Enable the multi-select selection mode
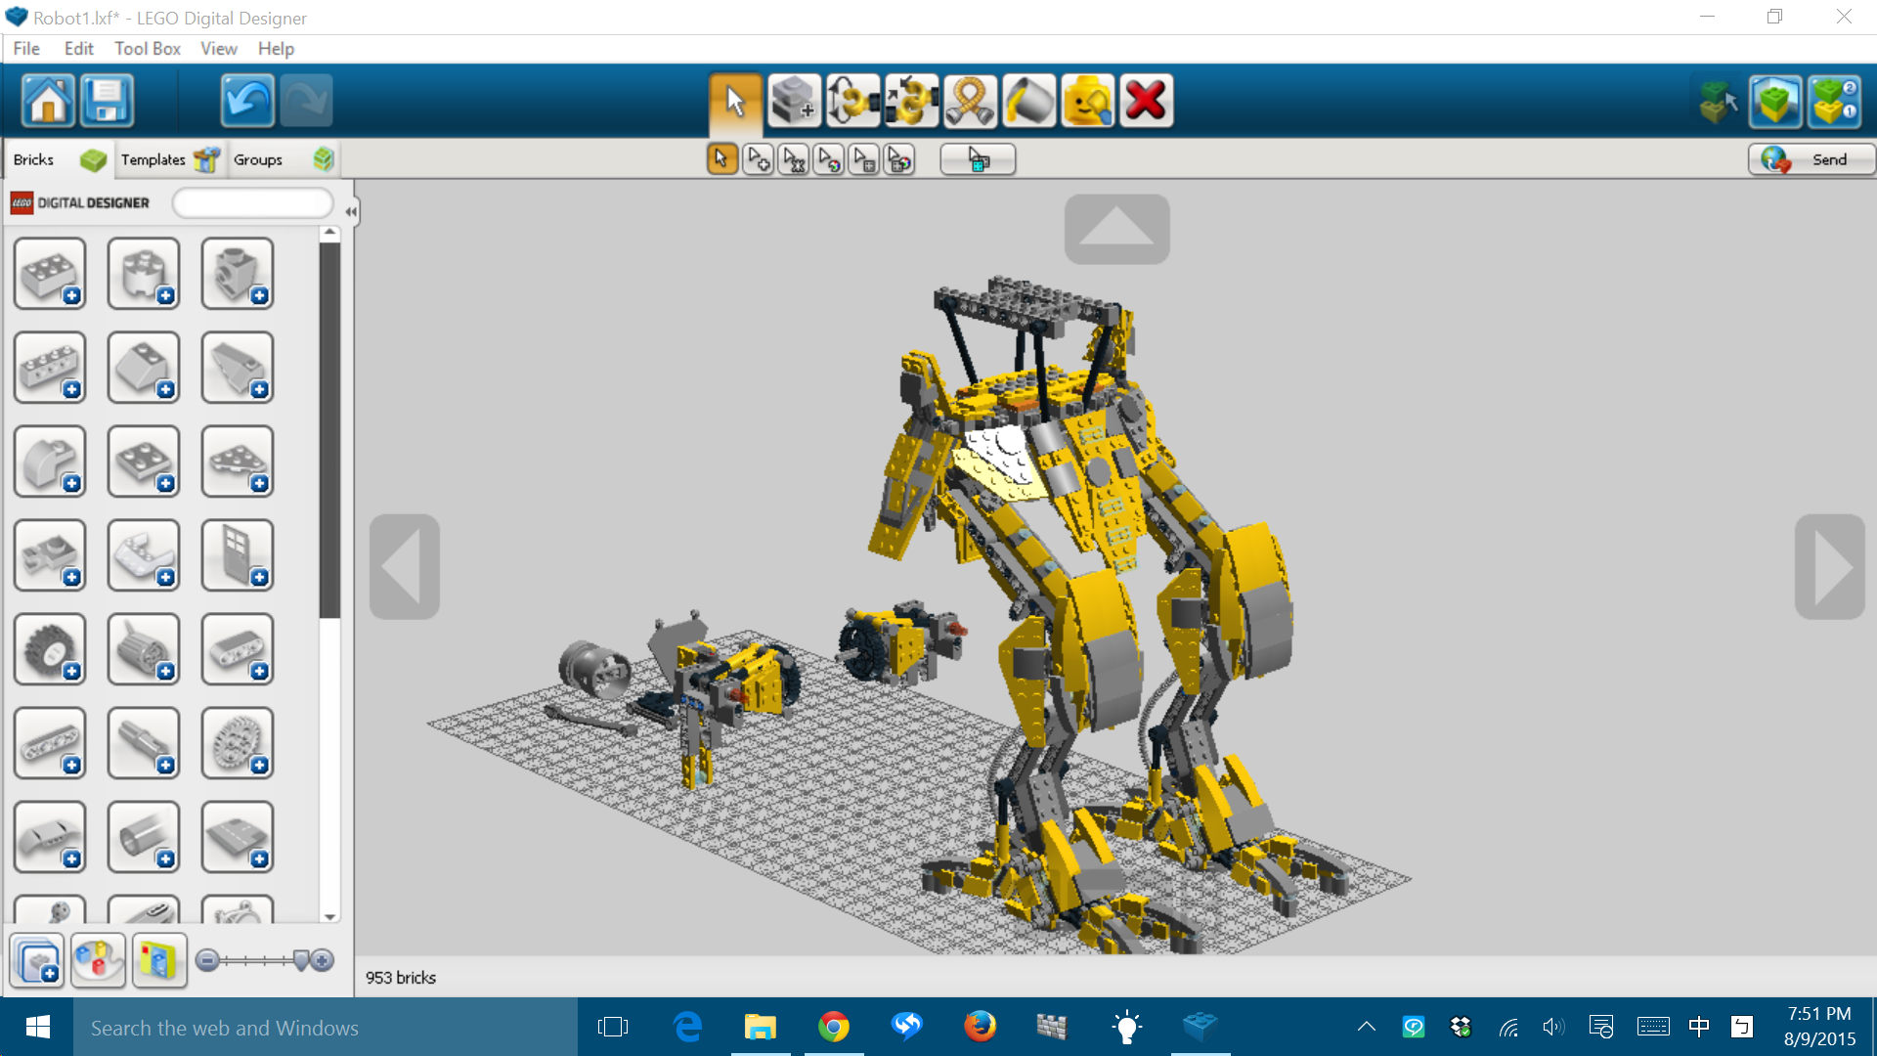 click(x=758, y=158)
